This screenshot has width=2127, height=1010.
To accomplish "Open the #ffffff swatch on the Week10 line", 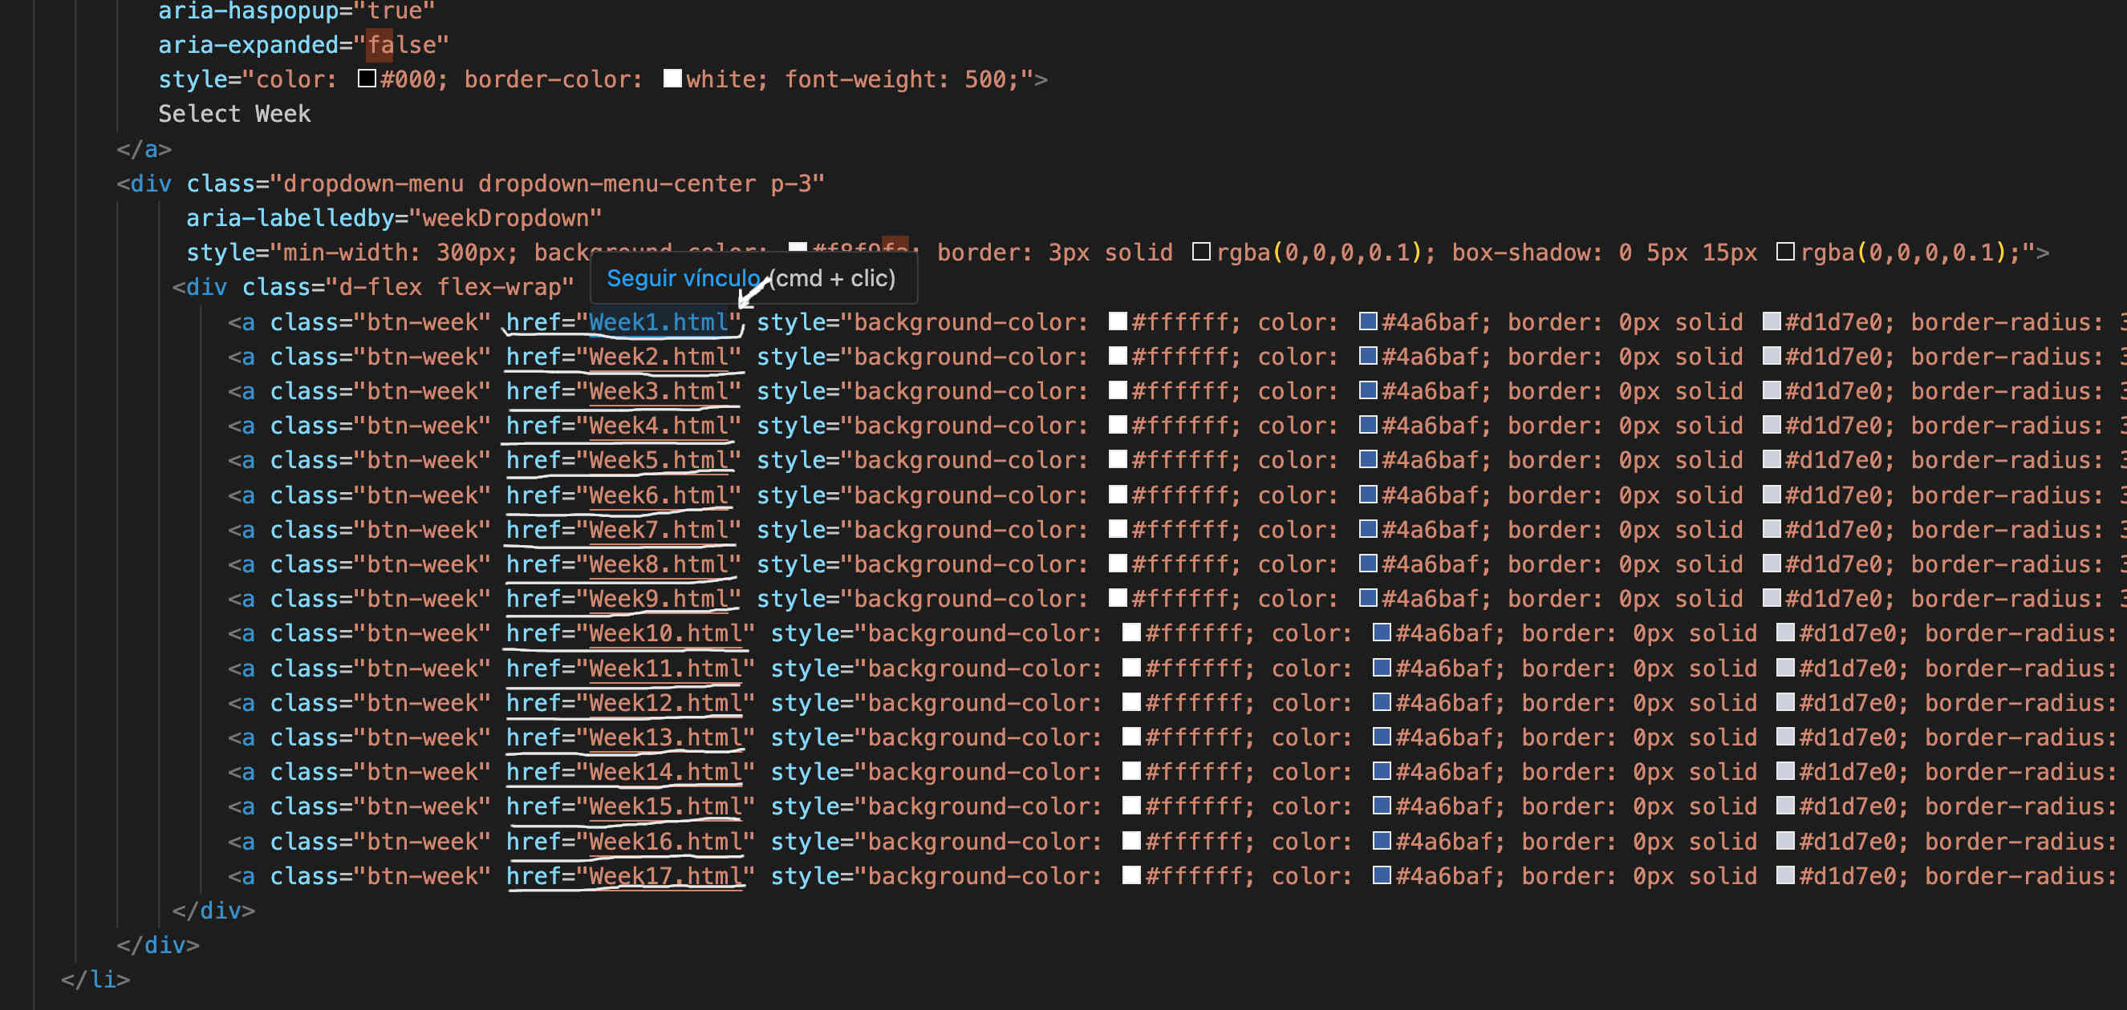I will (1131, 632).
